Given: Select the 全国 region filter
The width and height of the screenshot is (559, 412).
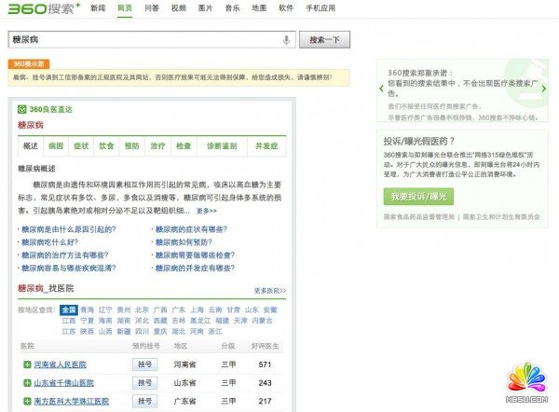Looking at the screenshot, I should tap(68, 309).
